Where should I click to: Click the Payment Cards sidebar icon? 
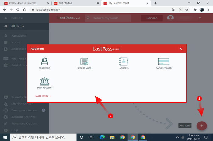pos(6,58)
